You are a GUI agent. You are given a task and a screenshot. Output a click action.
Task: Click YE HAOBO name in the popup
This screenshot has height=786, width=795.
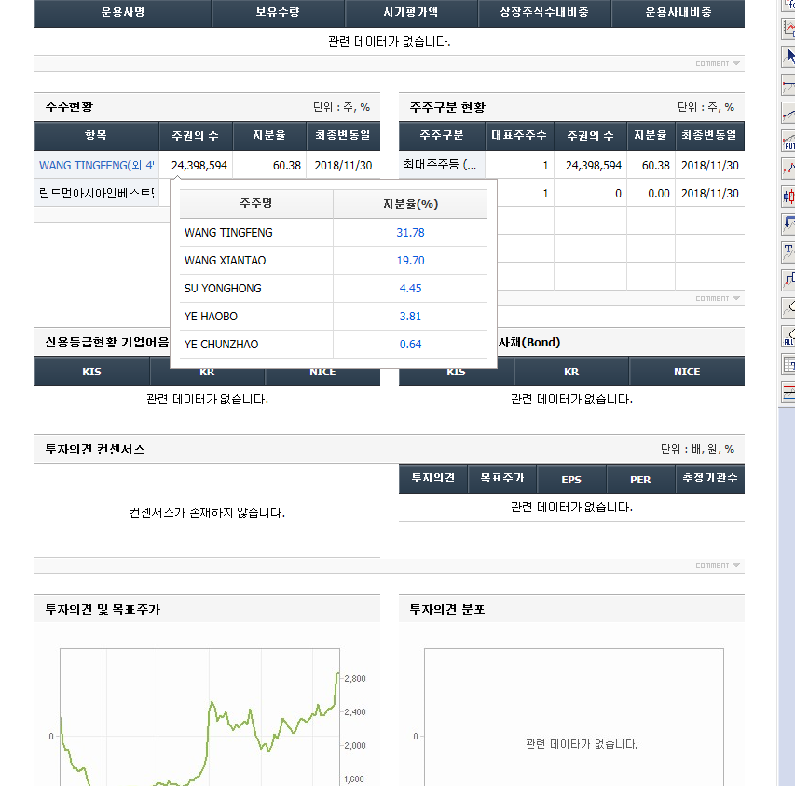tap(211, 317)
